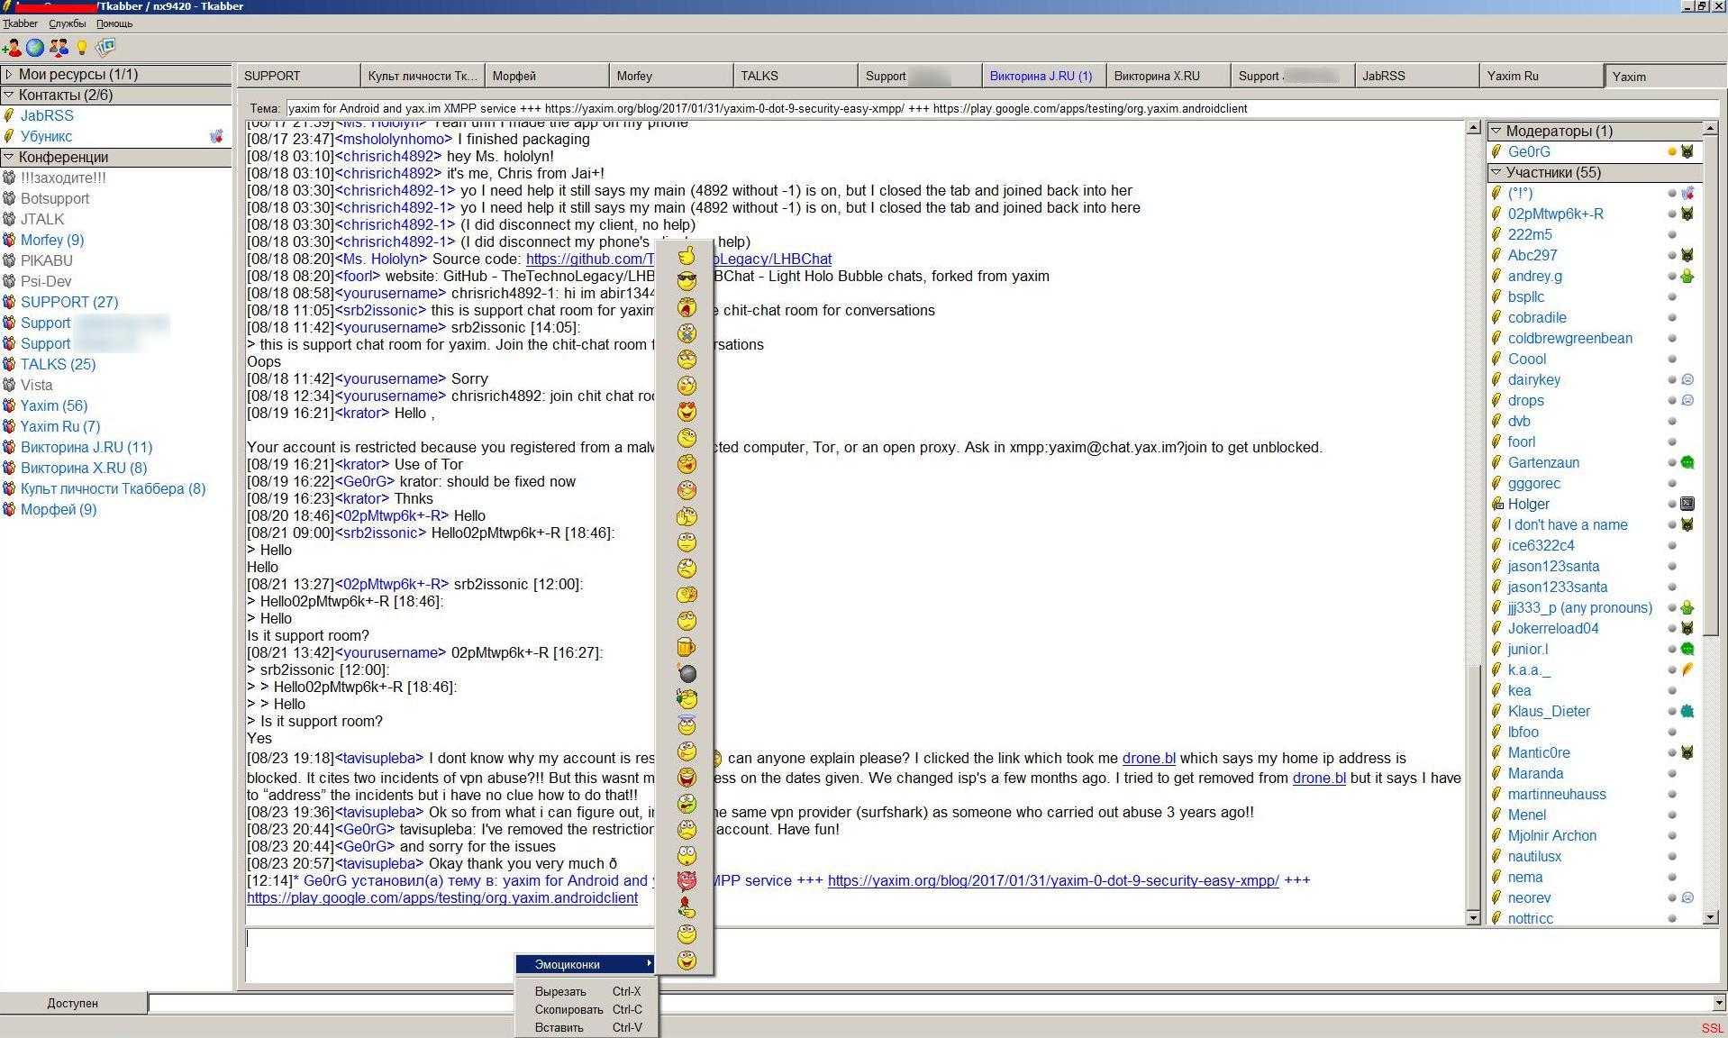Open service discovery globe icon
Viewport: 1728px width, 1038px height.
[x=35, y=48]
